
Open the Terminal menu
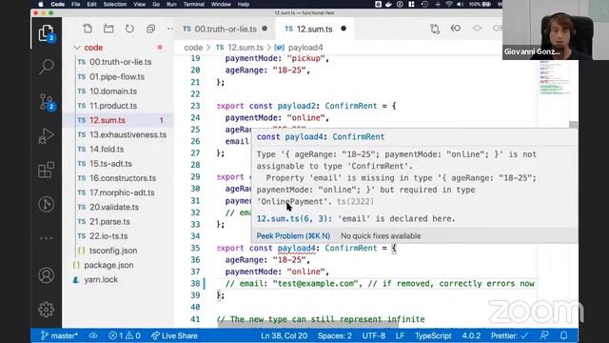(x=194, y=4)
